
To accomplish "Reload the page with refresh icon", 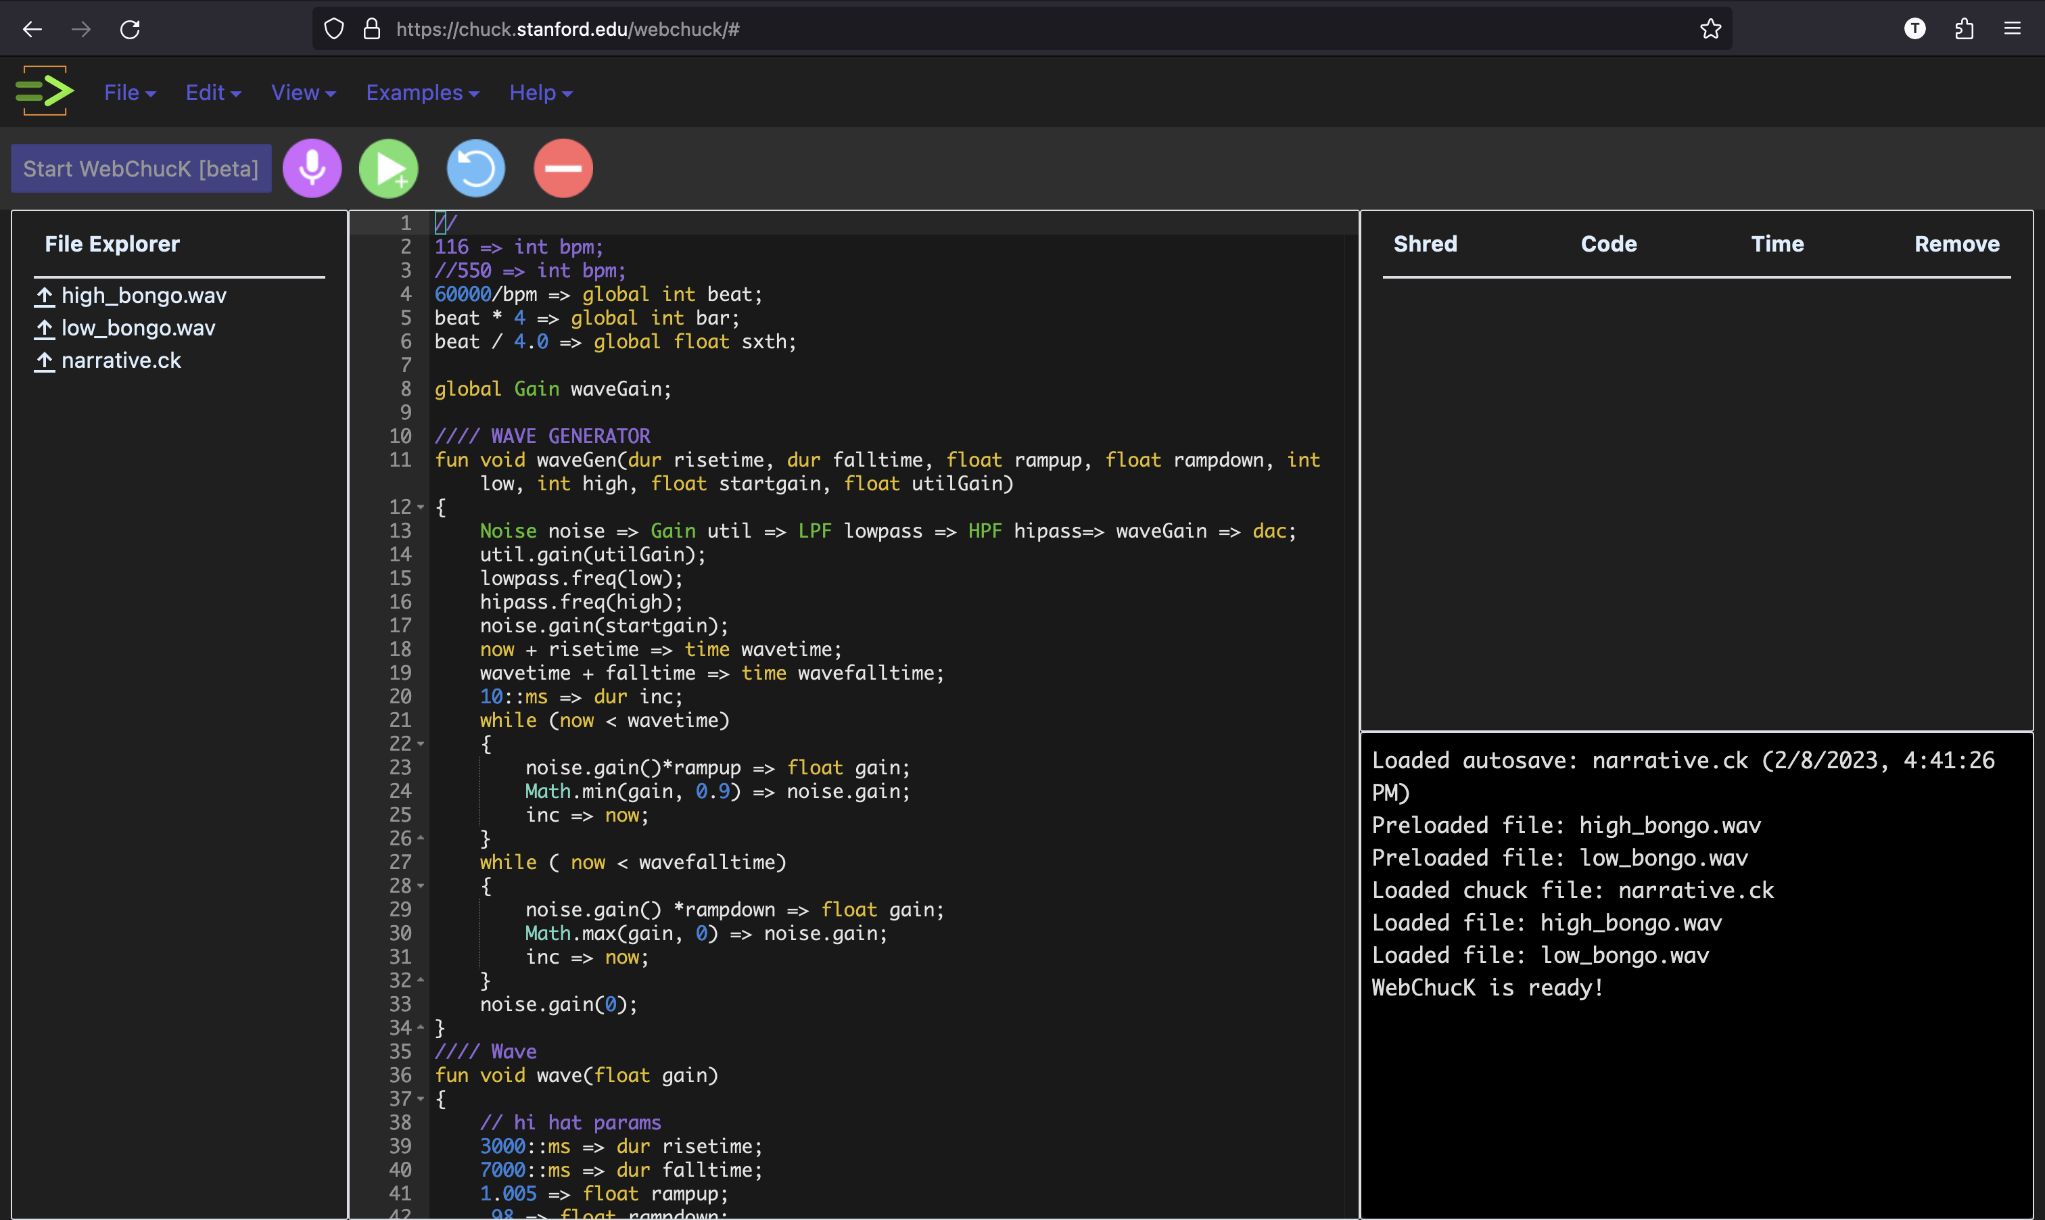I will (x=130, y=30).
